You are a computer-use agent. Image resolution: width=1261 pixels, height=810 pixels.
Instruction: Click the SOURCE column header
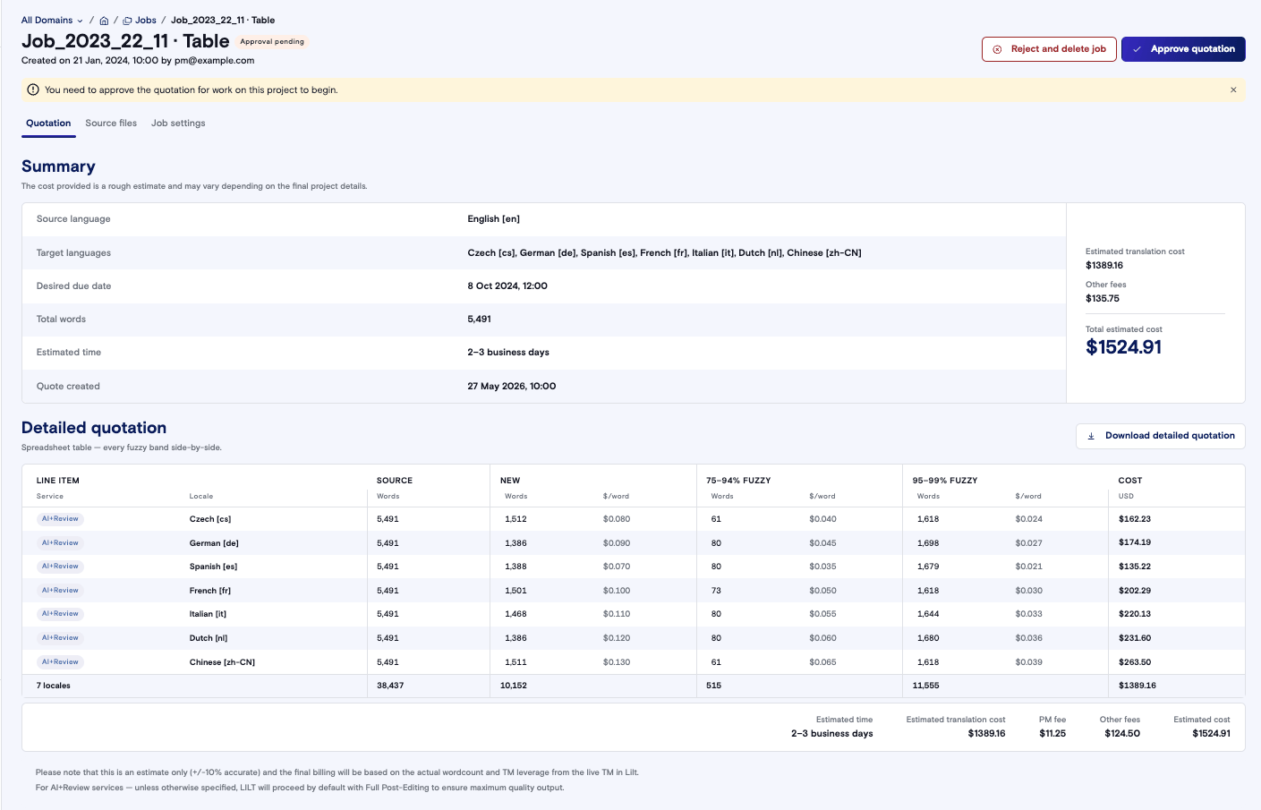pos(395,481)
